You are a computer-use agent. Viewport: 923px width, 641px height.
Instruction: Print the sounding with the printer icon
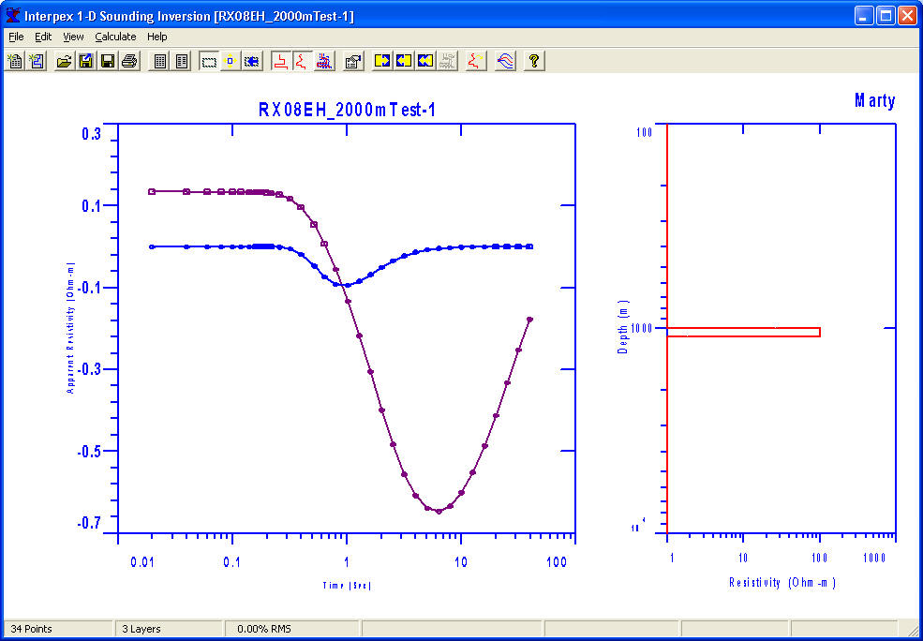tap(129, 61)
